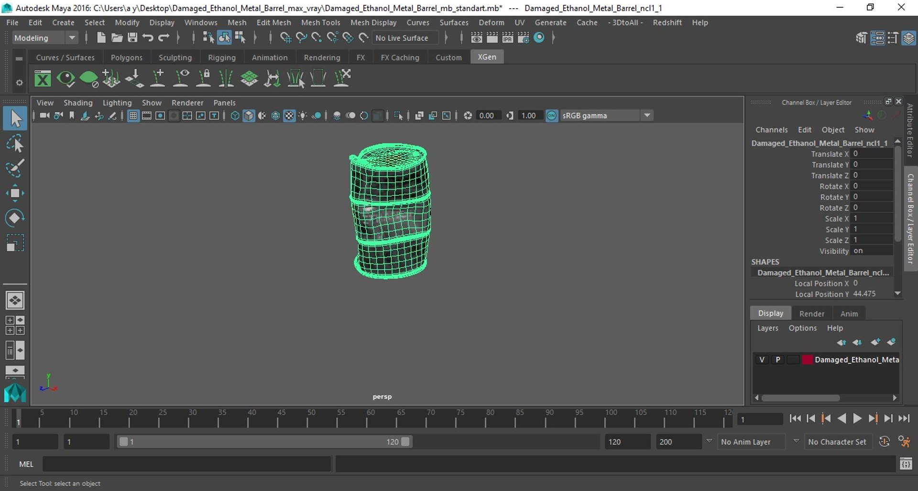918x491 pixels.
Task: Activate the Move tool
Action: 15,193
